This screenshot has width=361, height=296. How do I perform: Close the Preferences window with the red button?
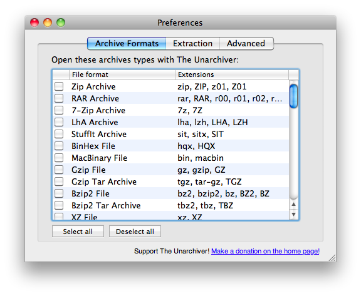[x=34, y=23]
